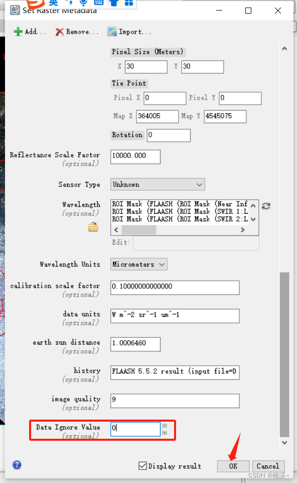This screenshot has height=483, width=297.
Task: Click the history field
Action: click(175, 372)
